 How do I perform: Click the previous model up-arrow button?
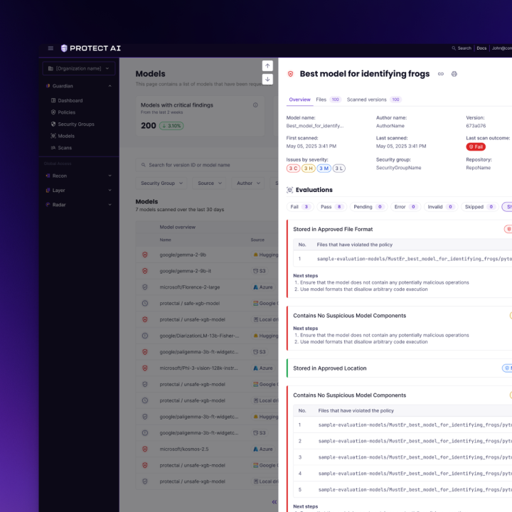pos(267,66)
